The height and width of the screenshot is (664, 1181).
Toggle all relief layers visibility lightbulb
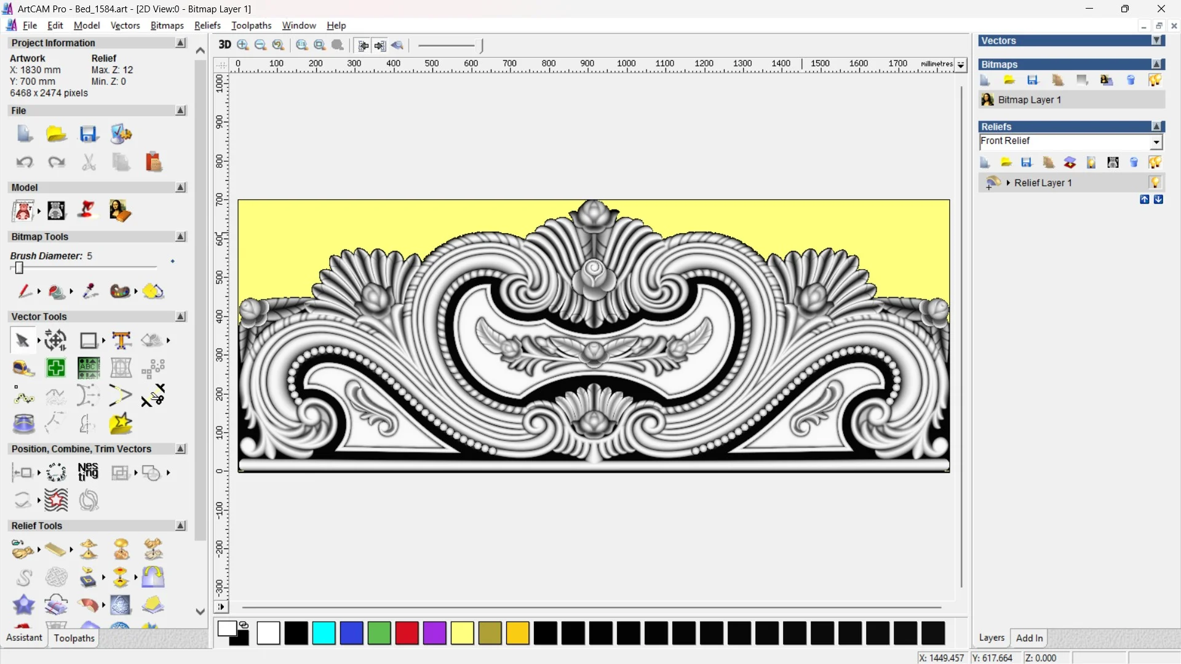1155,162
